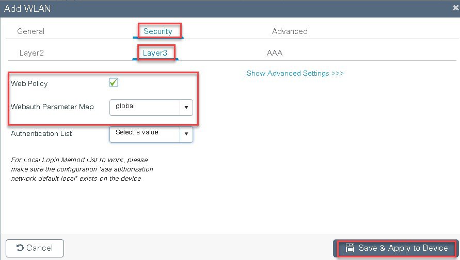Open the Advanced tab

tap(290, 31)
